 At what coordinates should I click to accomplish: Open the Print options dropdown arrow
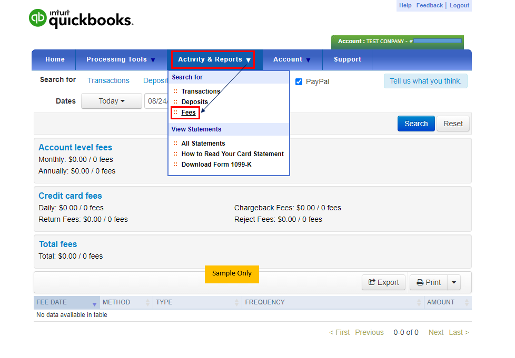tap(454, 282)
